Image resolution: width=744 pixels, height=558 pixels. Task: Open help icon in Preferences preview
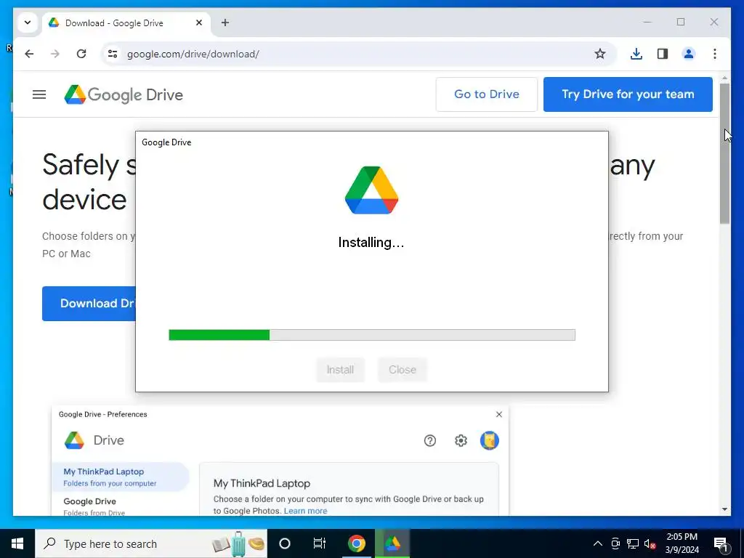(430, 441)
